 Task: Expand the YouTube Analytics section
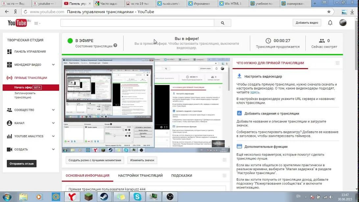point(53,136)
